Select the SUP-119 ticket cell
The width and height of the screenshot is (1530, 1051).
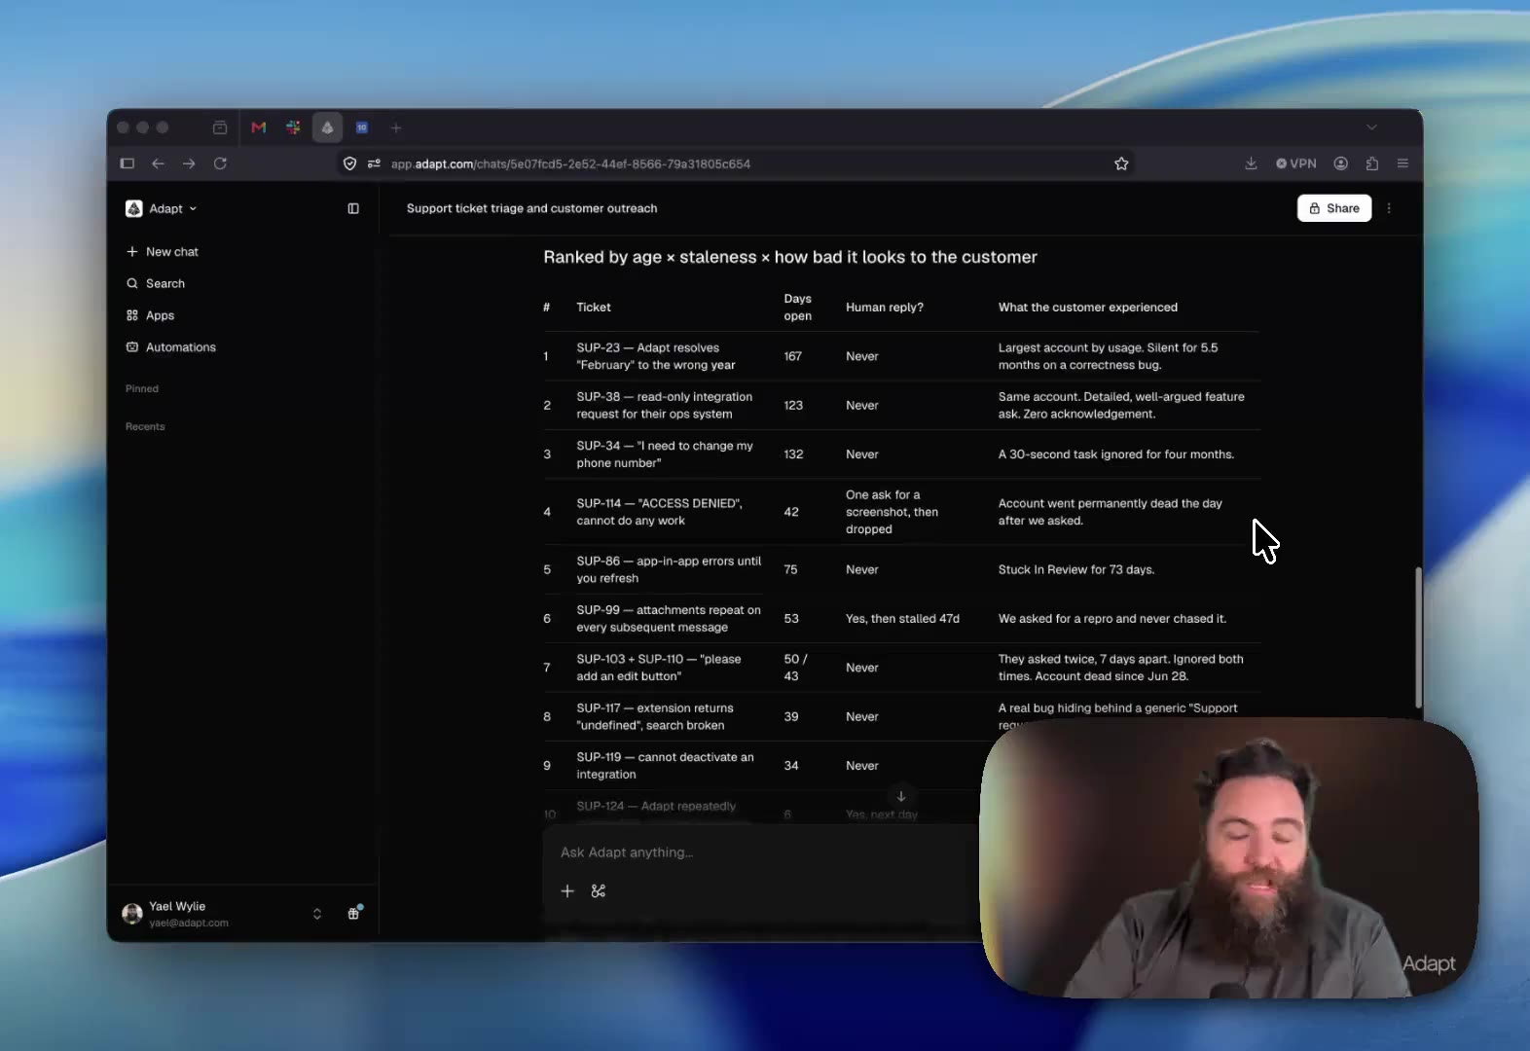click(x=665, y=766)
